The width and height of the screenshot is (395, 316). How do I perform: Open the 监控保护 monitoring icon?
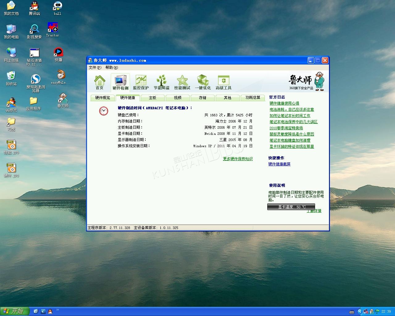tap(141, 82)
